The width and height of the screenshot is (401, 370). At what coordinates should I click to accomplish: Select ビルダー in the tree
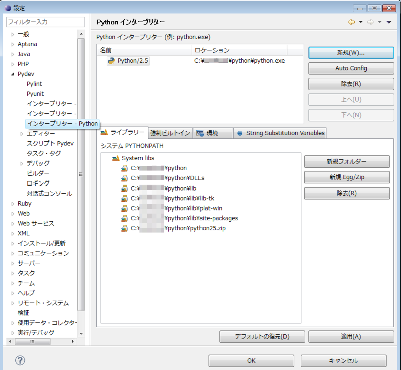coord(38,173)
